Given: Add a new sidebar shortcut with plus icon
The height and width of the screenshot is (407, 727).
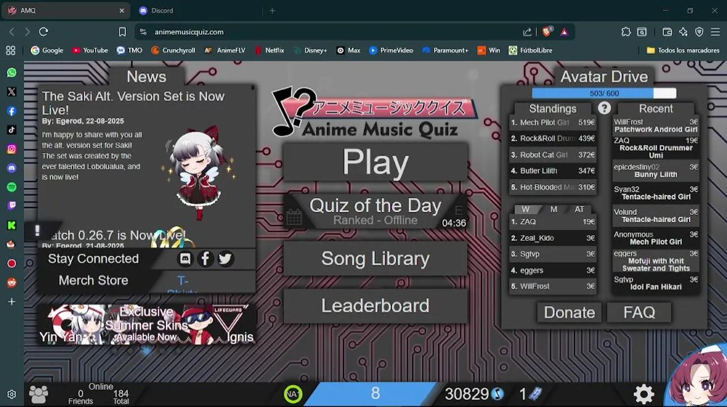Looking at the screenshot, I should 11,302.
